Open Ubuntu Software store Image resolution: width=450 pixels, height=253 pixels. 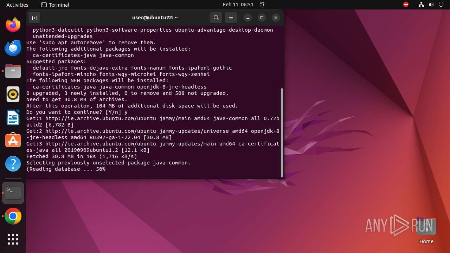pos(13,141)
